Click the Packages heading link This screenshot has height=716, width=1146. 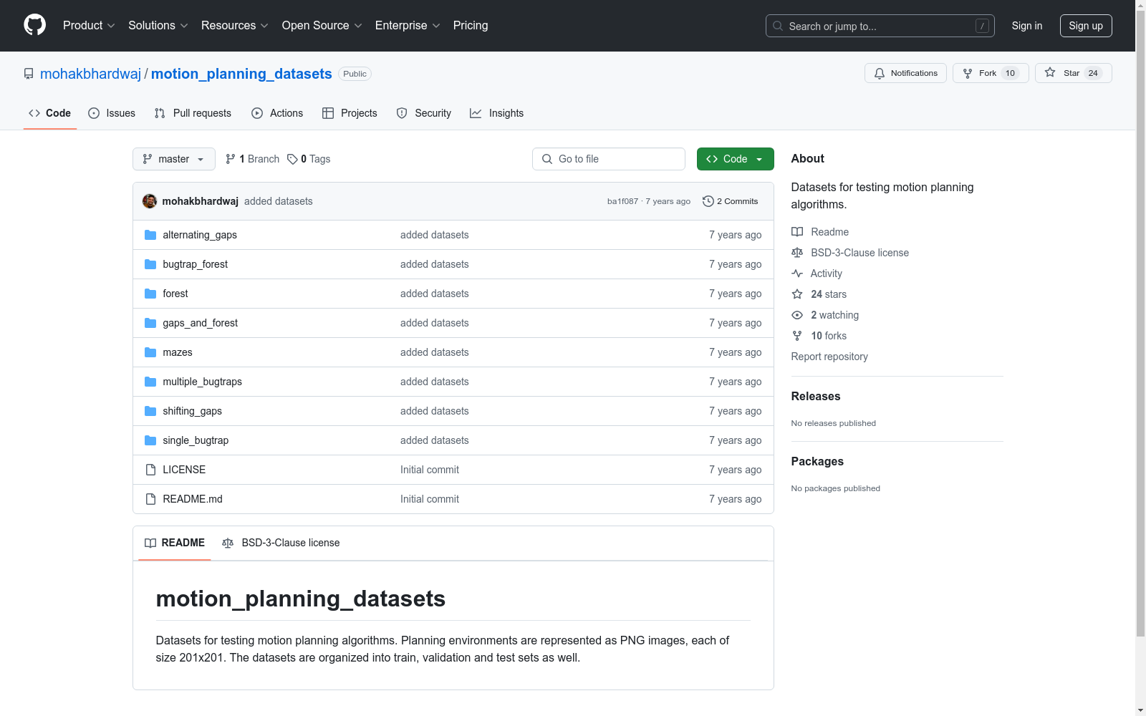817,461
